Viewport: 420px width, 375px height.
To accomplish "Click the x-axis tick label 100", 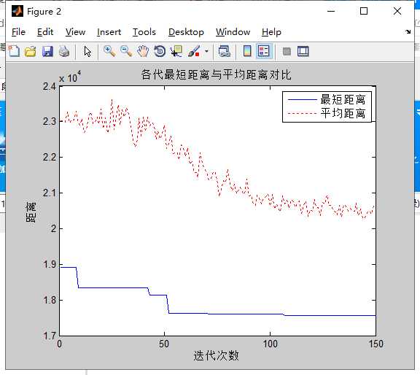I will click(x=270, y=344).
